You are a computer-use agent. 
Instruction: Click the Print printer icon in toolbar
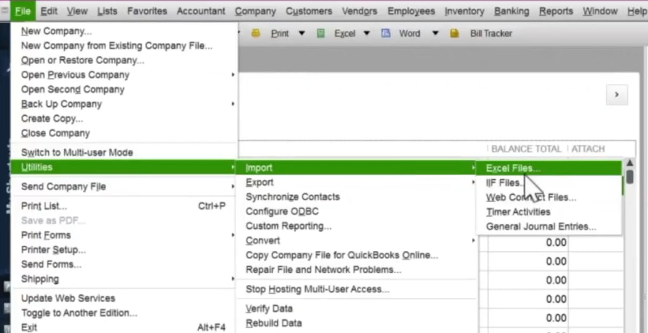point(256,33)
